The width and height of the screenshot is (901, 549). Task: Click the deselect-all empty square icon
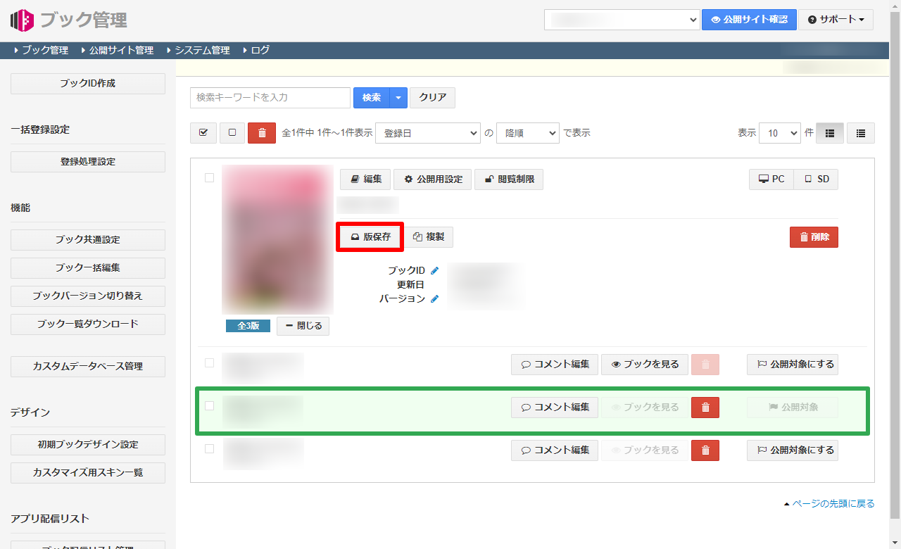tap(232, 133)
